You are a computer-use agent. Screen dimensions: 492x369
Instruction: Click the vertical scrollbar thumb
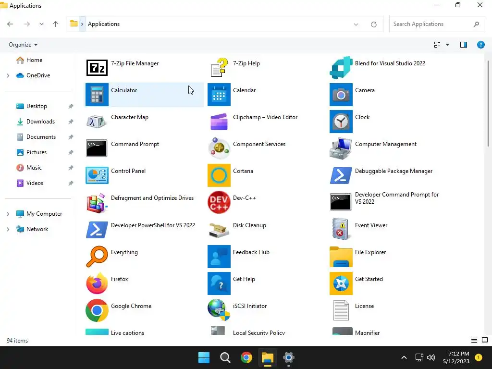click(x=488, y=103)
